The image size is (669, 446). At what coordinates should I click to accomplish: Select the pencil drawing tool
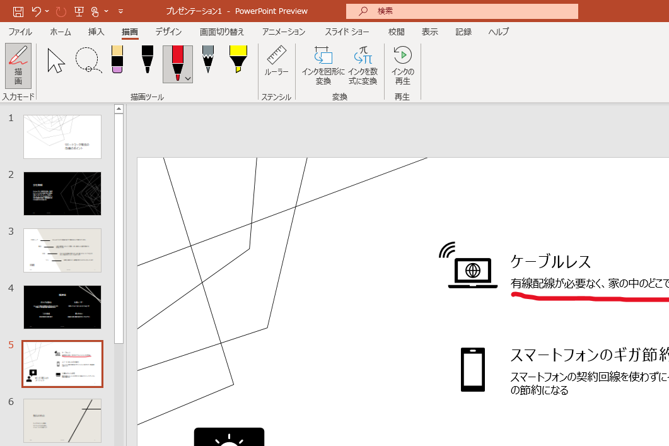207,60
